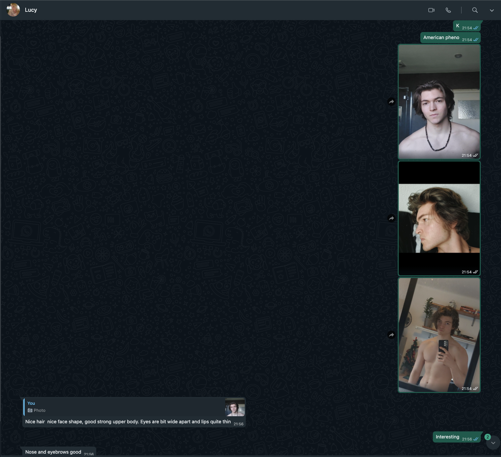Forward the mirror selfie photo
The height and width of the screenshot is (457, 501).
point(391,335)
